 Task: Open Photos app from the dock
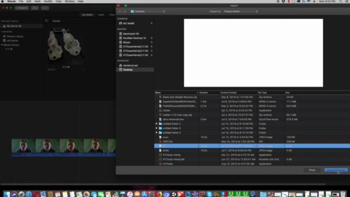point(86,194)
